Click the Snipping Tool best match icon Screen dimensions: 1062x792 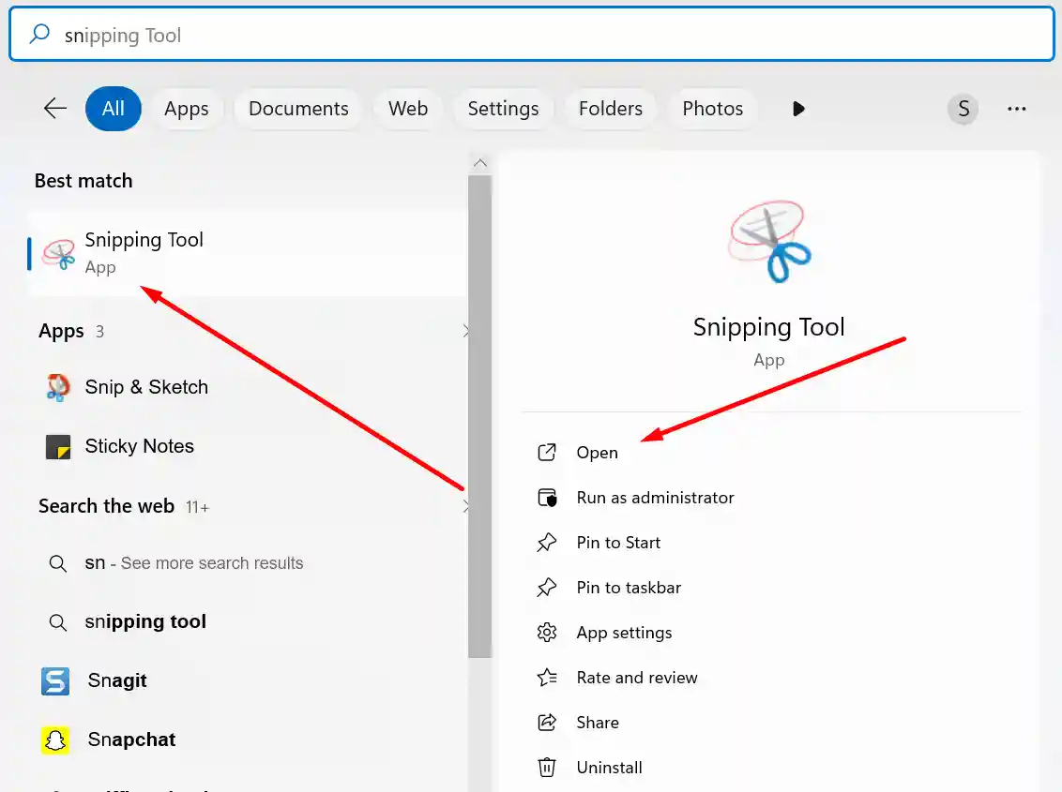tap(59, 254)
